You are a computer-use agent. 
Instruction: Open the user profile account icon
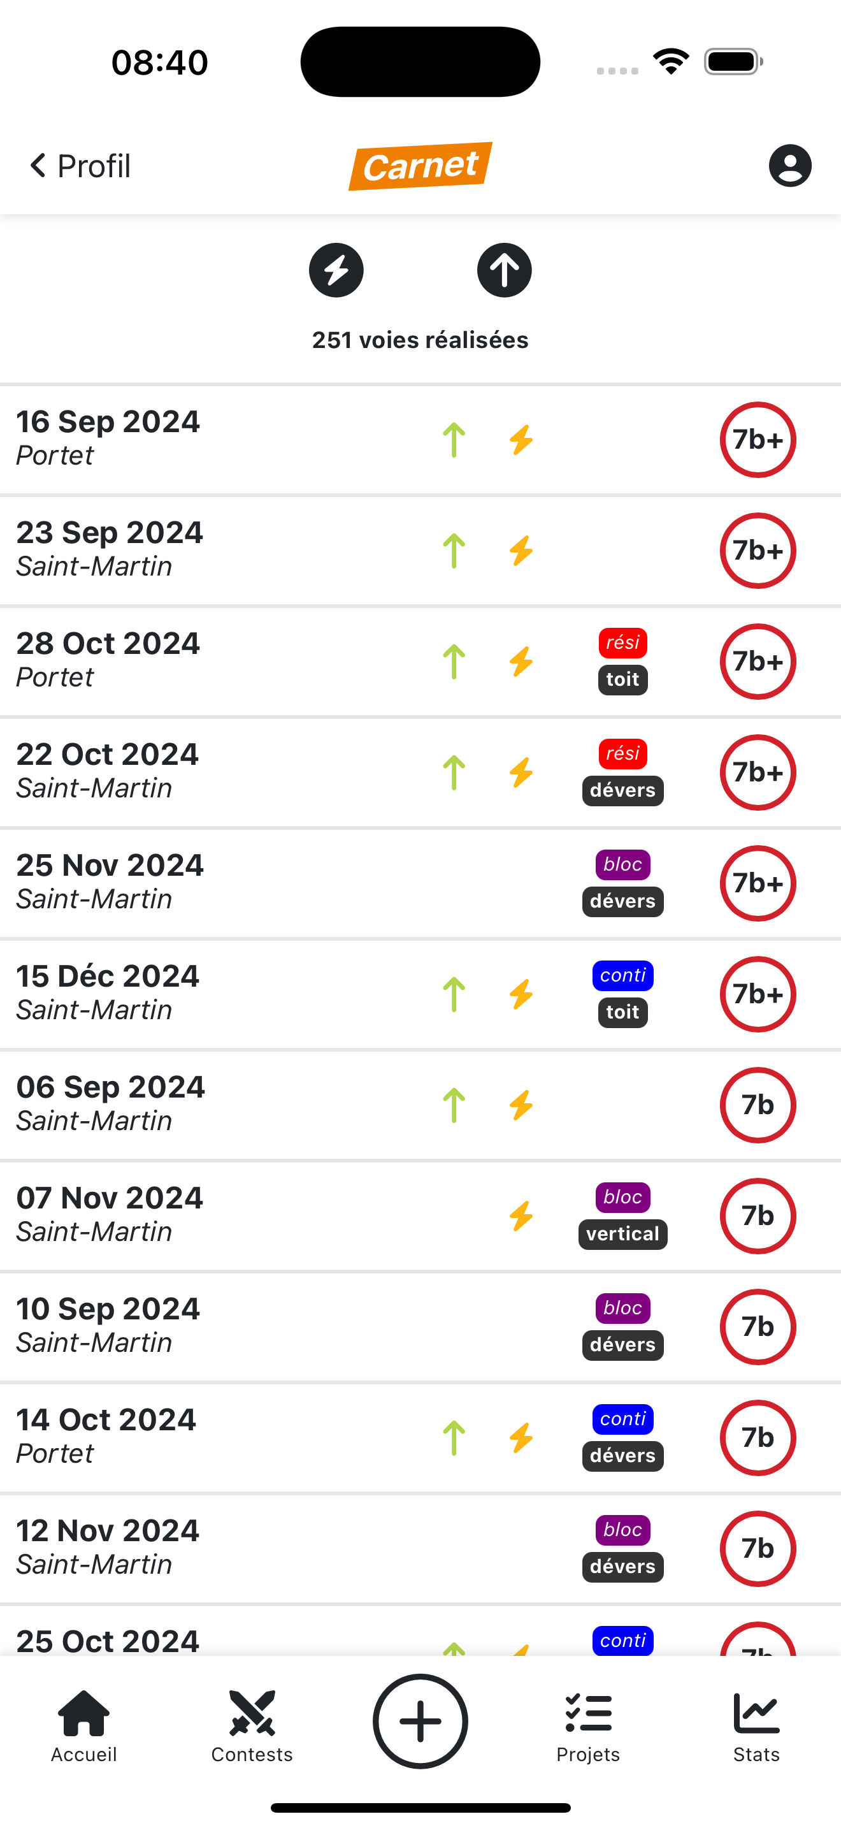790,166
